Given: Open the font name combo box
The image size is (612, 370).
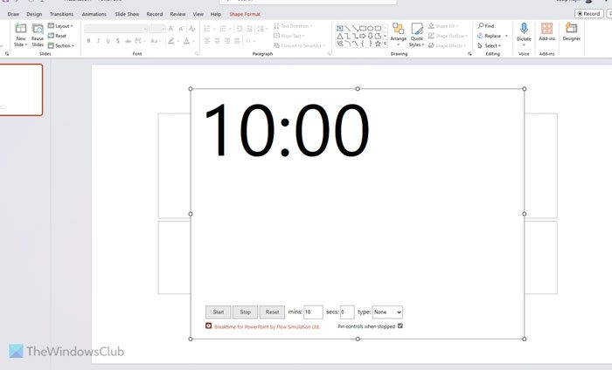Looking at the screenshot, I should pos(116,29).
